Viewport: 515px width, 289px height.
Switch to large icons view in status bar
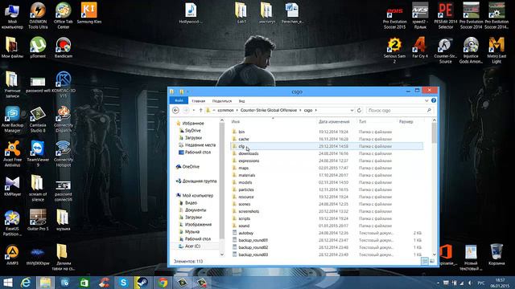pyautogui.click(x=432, y=261)
